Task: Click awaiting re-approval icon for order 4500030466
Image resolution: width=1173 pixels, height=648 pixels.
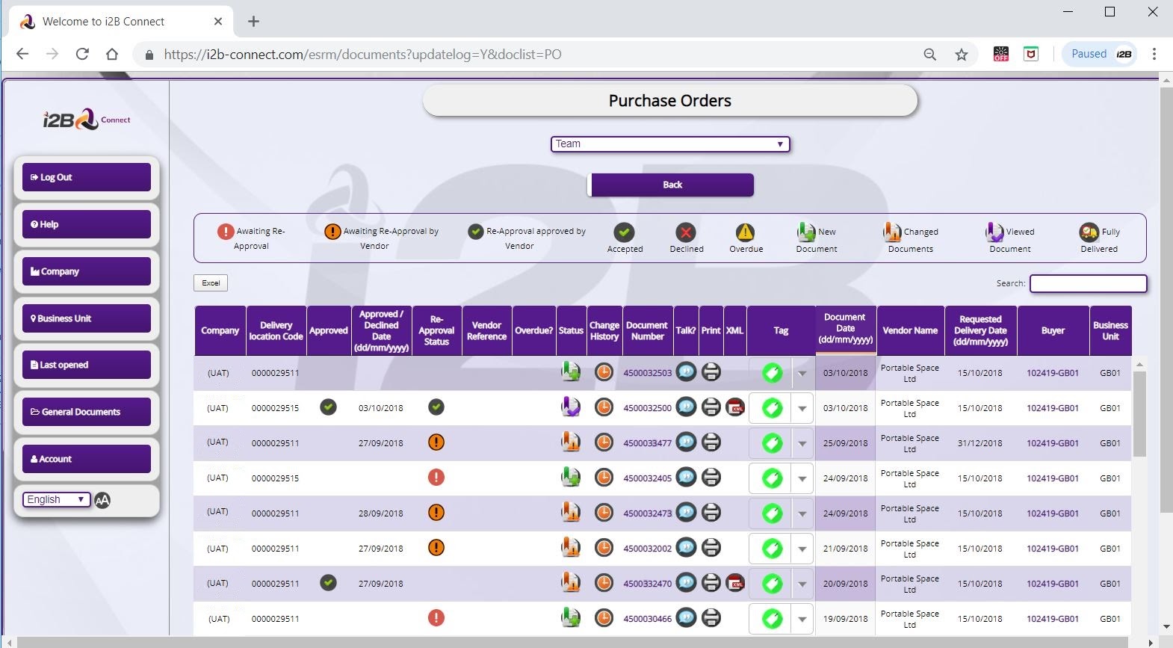Action: [436, 618]
